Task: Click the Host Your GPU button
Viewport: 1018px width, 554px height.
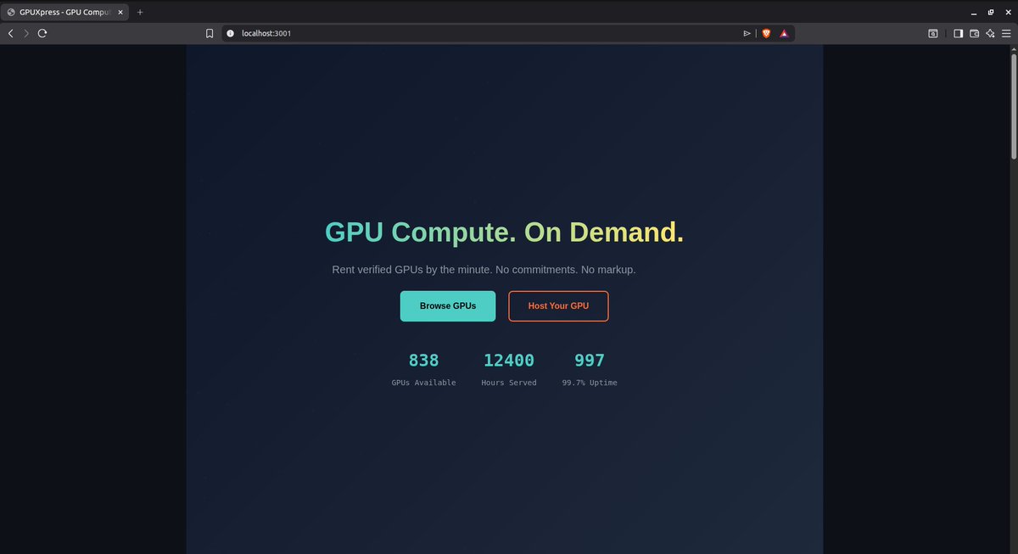Action: [558, 306]
